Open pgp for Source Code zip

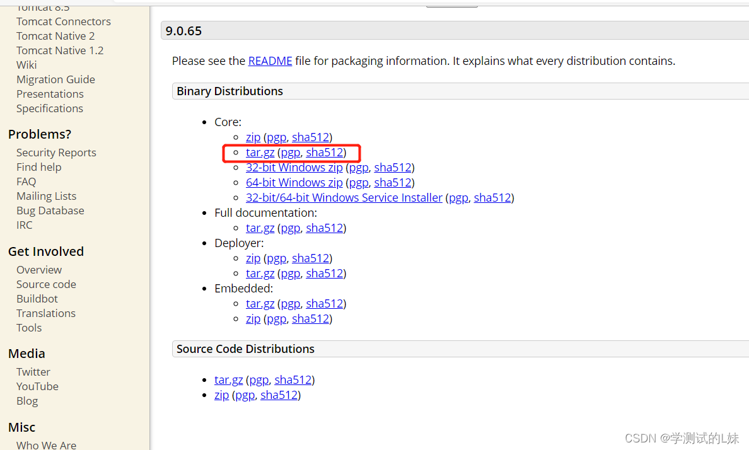[245, 395]
